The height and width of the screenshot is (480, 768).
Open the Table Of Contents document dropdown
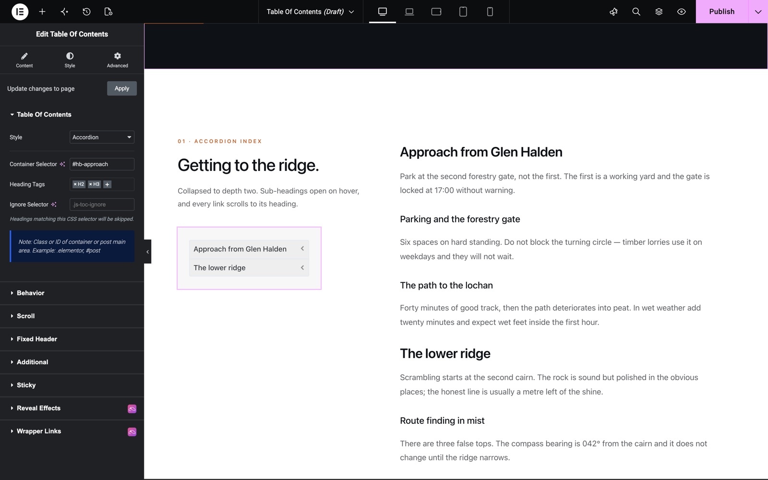click(311, 12)
